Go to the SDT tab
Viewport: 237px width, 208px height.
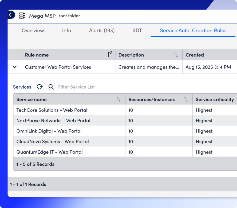(137, 31)
